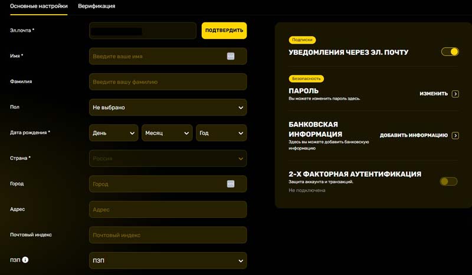Expand the ПЭП dropdown
Screen dimensions: 472x275
point(168,260)
